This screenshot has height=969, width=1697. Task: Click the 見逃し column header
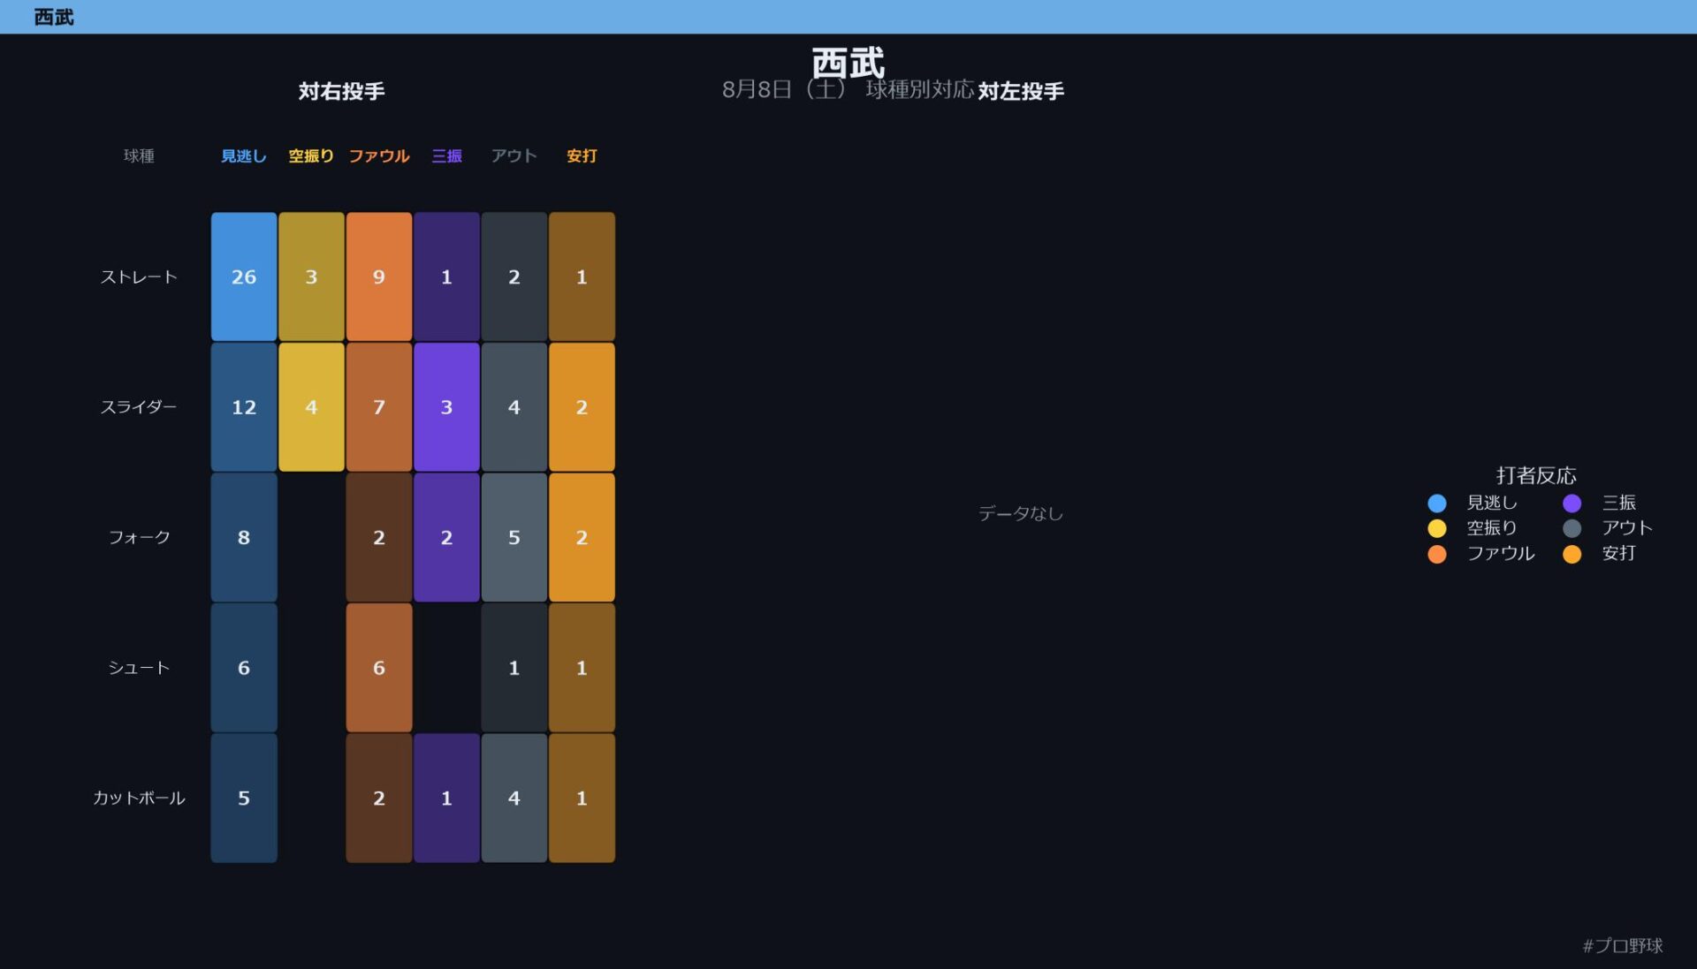tap(244, 155)
